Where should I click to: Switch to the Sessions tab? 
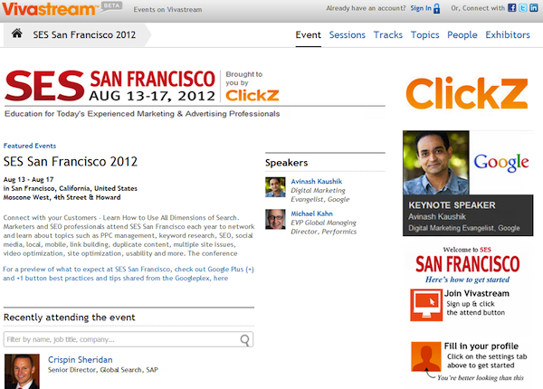pos(347,35)
